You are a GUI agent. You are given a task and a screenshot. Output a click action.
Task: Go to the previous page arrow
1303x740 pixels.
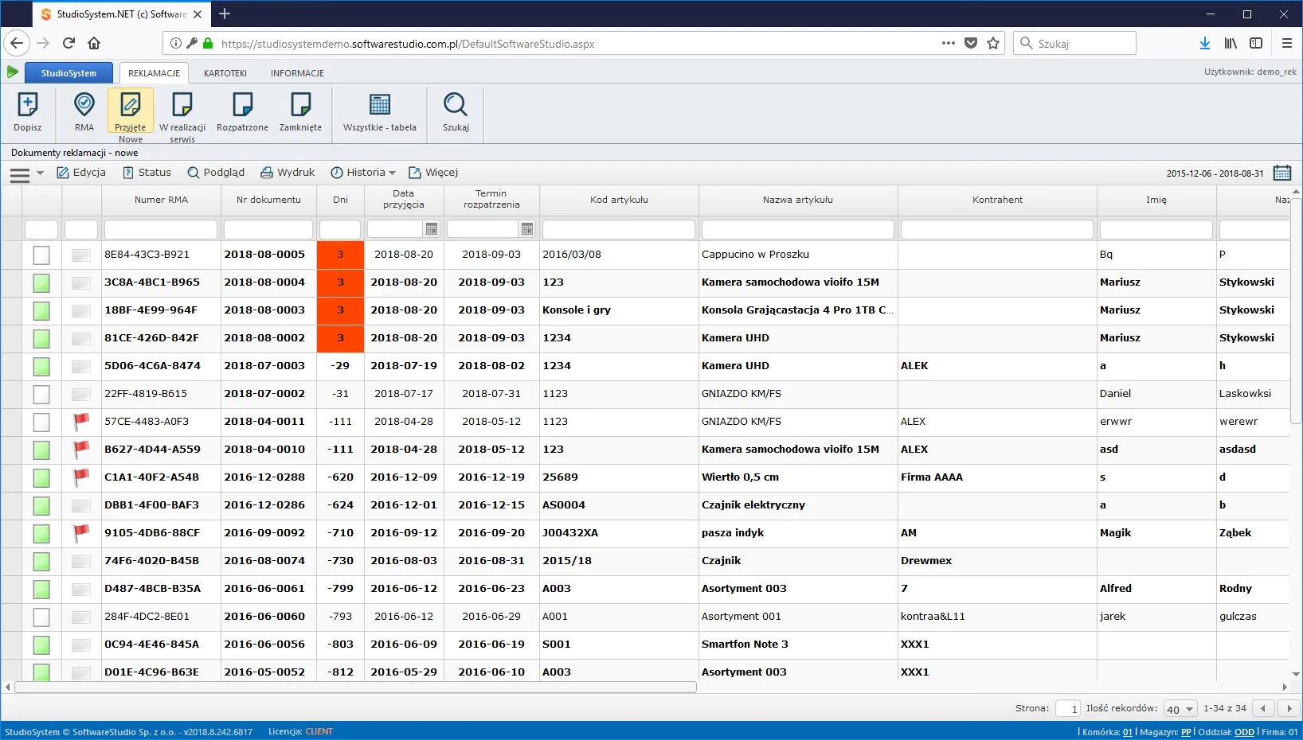[x=1263, y=708]
